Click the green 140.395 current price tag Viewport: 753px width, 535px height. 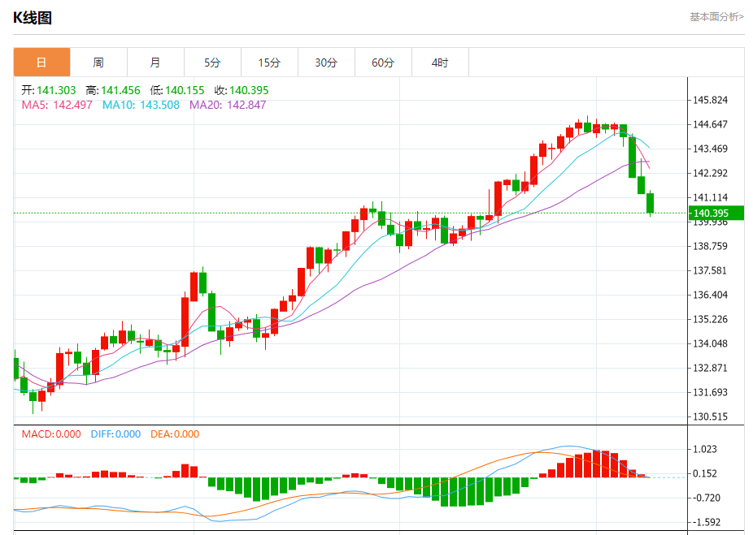coord(716,213)
